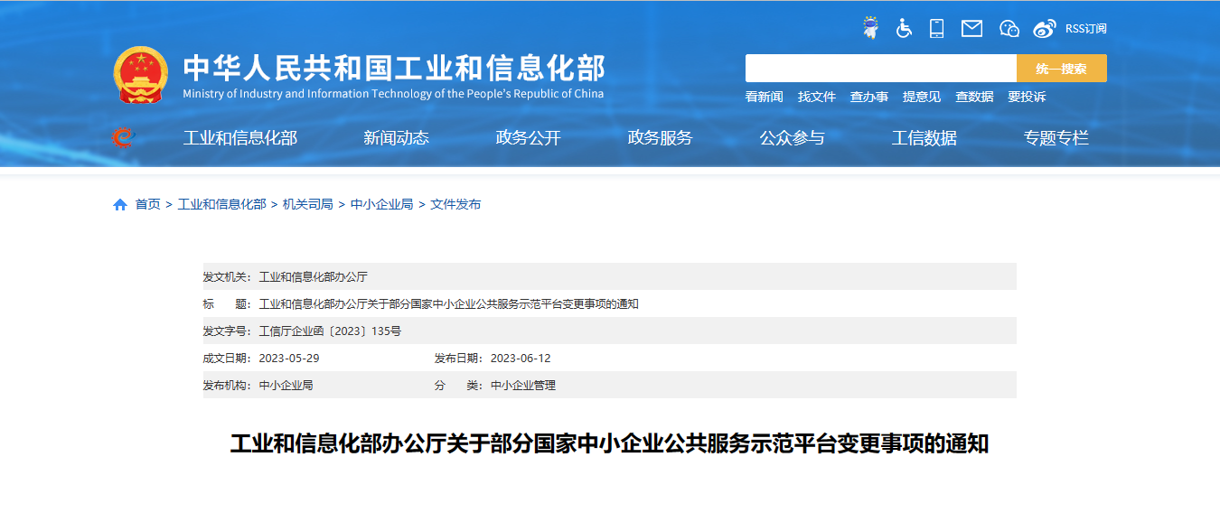The width and height of the screenshot is (1220, 522).
Task: Click the 统一搜索 search button
Action: click(x=1061, y=69)
